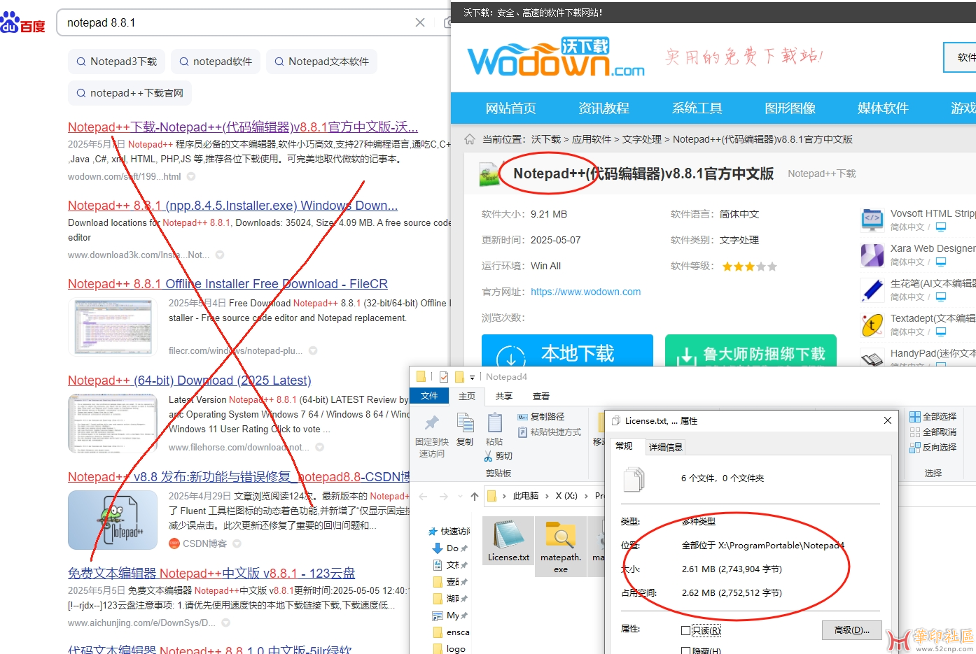Screen dimensions: 976x654
Task: Switch to the 共享 ribbon tab
Action: [x=504, y=396]
